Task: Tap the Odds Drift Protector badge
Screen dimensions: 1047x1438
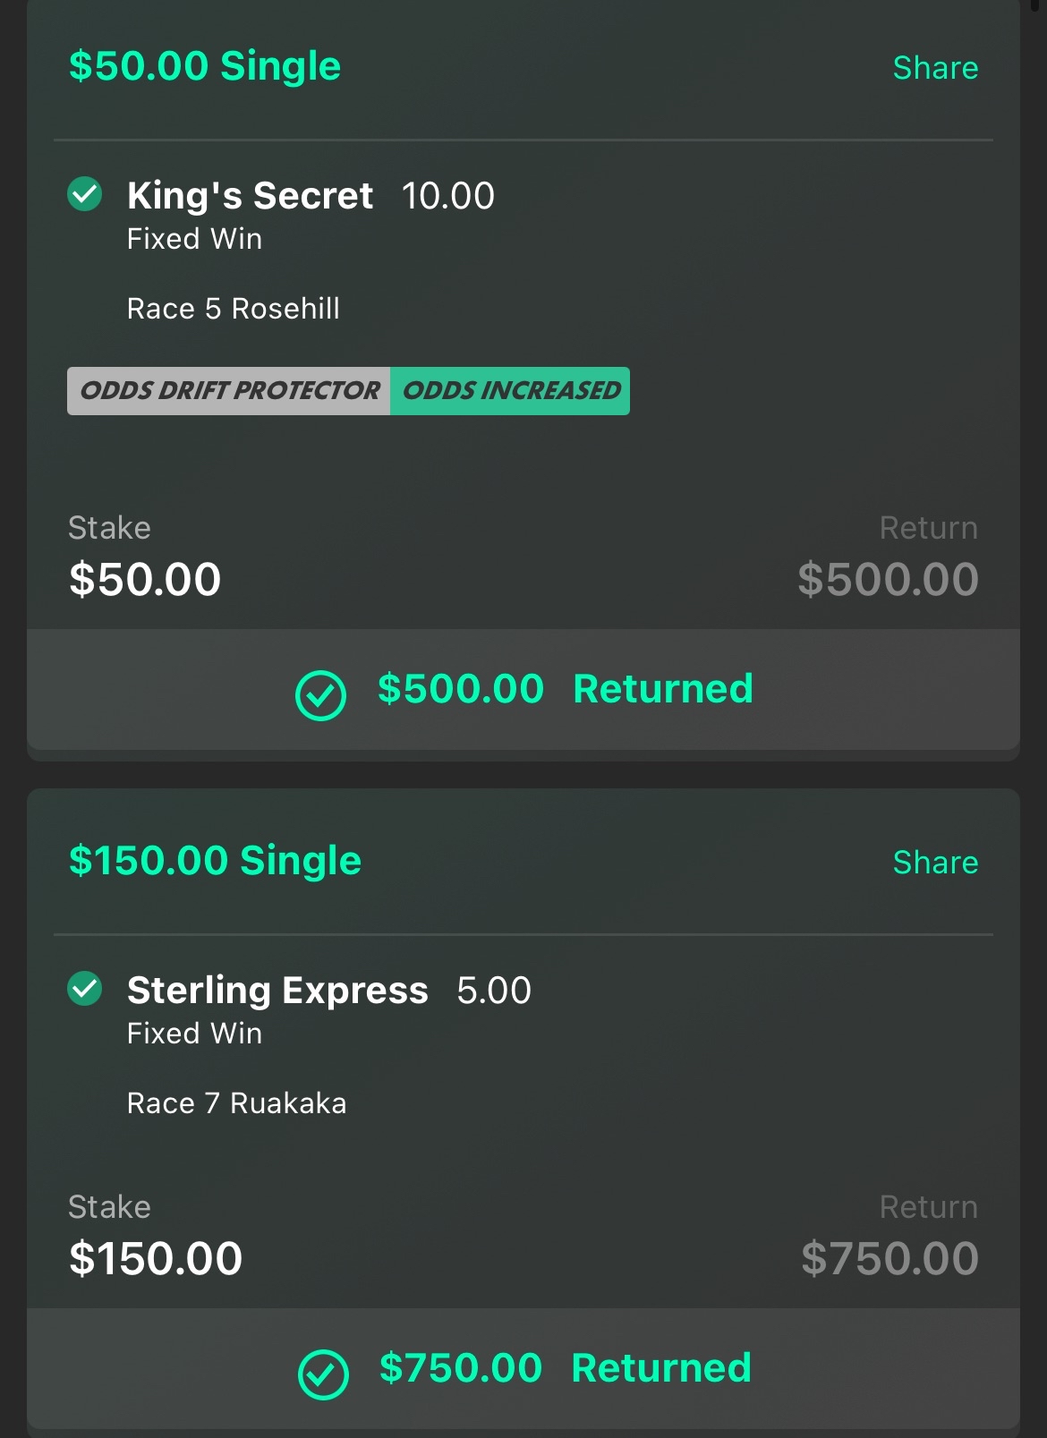Action: click(x=229, y=391)
